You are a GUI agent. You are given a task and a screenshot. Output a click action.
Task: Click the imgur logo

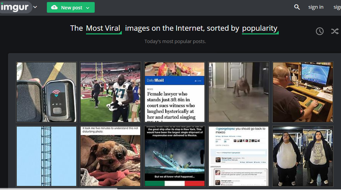(15, 7)
